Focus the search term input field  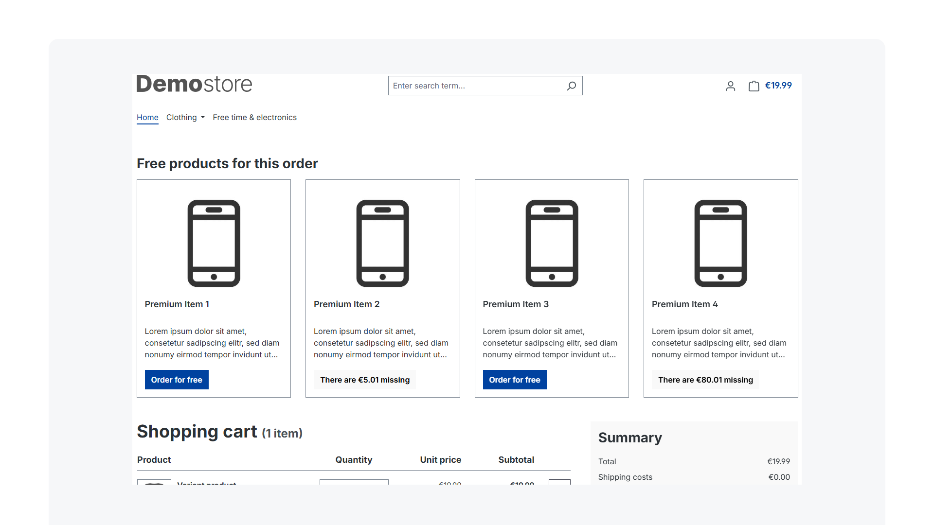coord(476,86)
